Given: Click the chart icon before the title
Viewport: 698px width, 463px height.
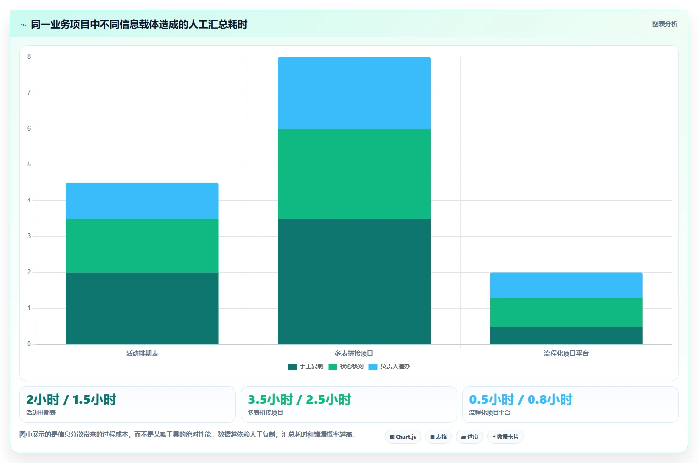Looking at the screenshot, I should [x=23, y=25].
